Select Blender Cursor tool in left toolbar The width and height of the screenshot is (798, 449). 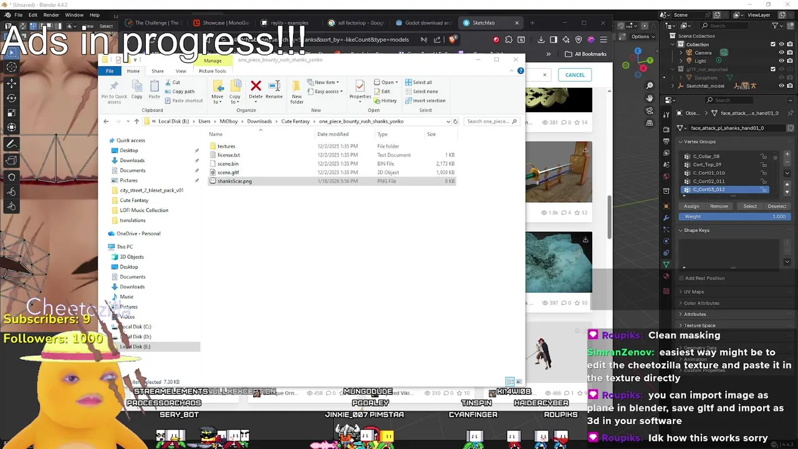[x=12, y=67]
